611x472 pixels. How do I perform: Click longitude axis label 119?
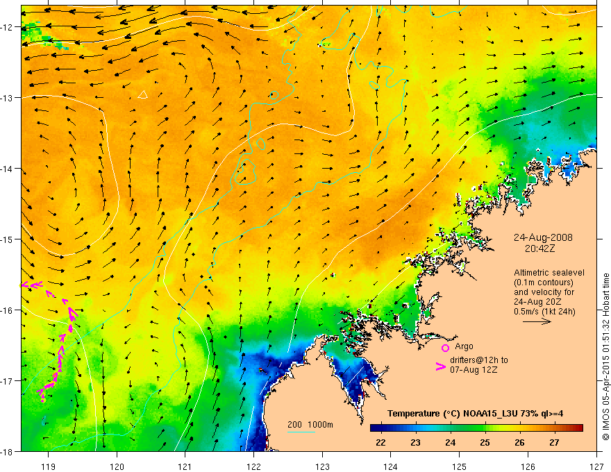click(49, 466)
